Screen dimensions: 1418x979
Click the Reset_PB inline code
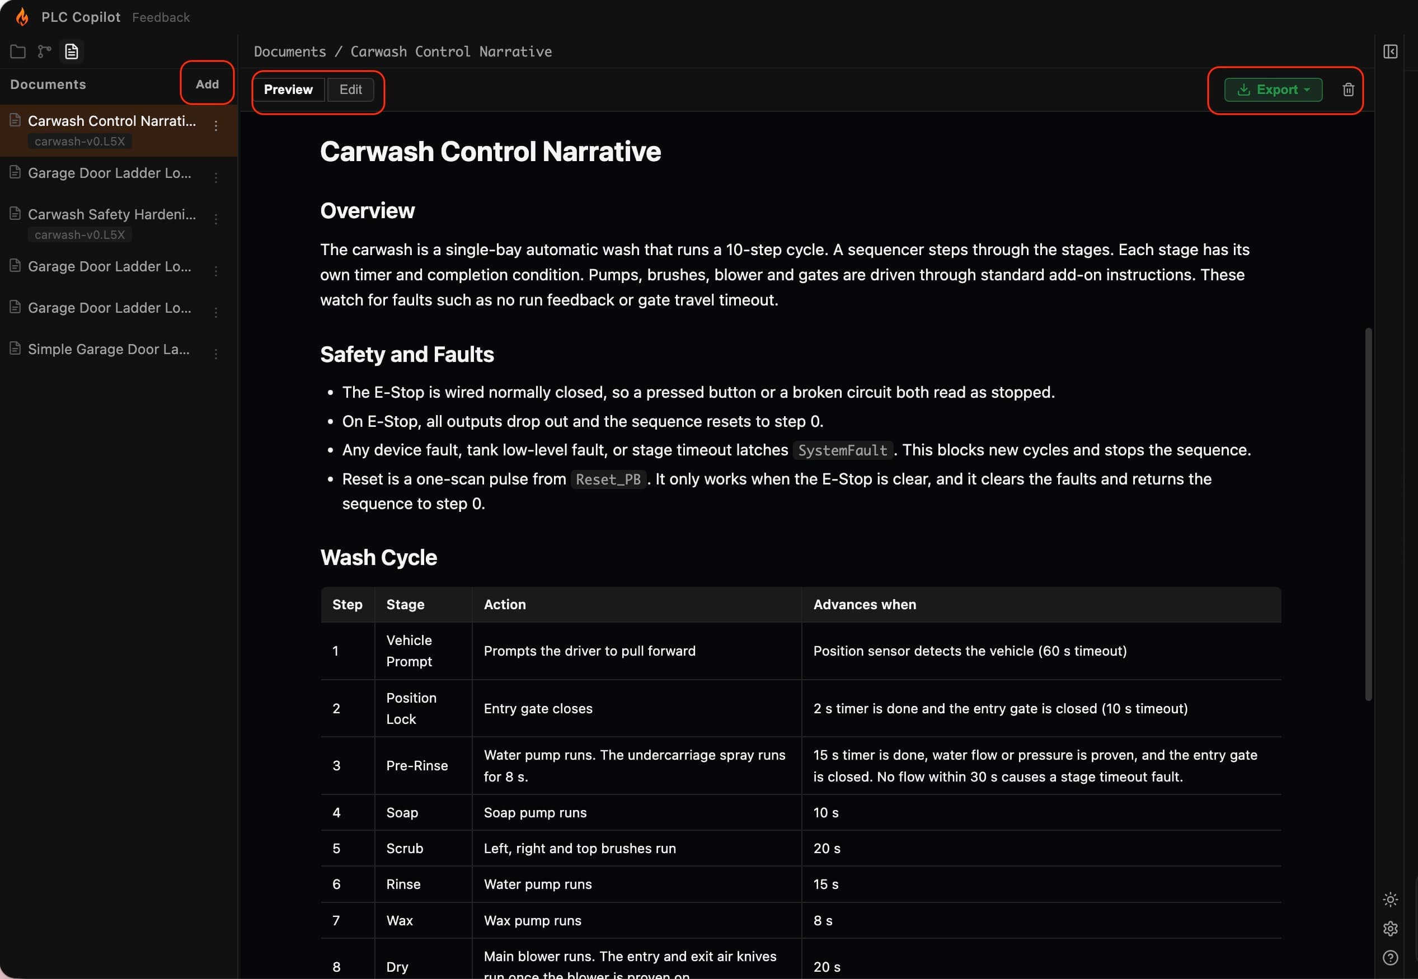point(608,479)
